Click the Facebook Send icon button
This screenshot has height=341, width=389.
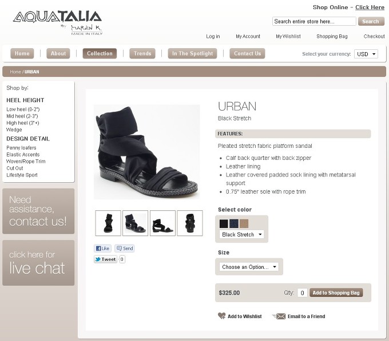[x=125, y=248]
